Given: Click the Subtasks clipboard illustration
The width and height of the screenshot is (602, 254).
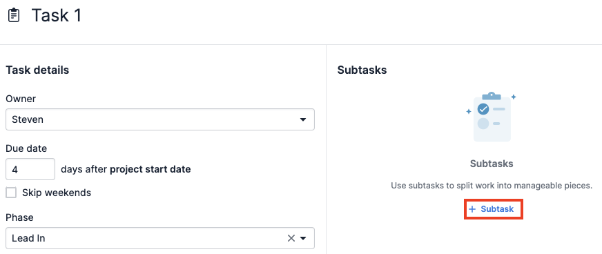Looking at the screenshot, I should tap(492, 117).
